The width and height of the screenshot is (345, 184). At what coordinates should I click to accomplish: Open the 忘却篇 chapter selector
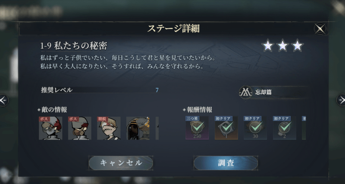274,92
